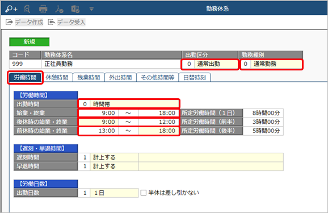
Task: Select the code field 999
Action: click(x=25, y=64)
